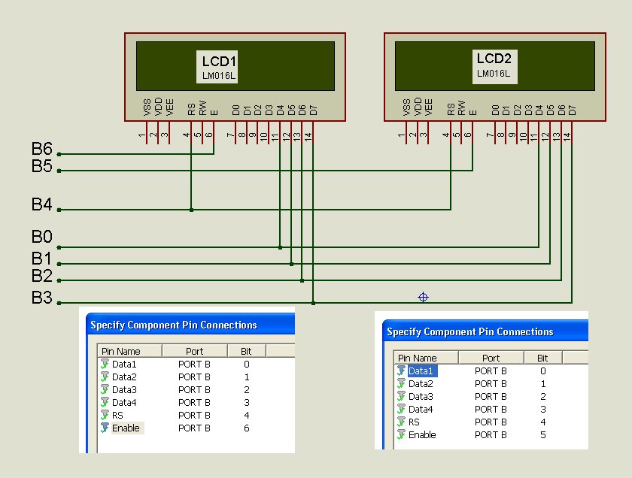The width and height of the screenshot is (632, 478).
Task: Click the B1 terminal label
Action: tap(42, 258)
